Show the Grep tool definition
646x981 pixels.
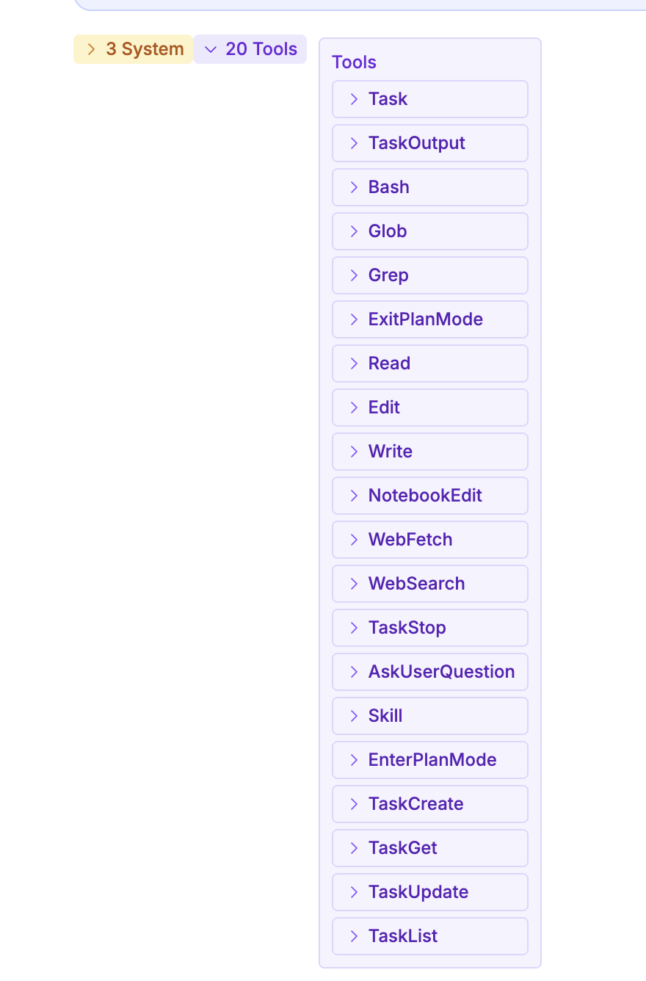point(429,275)
